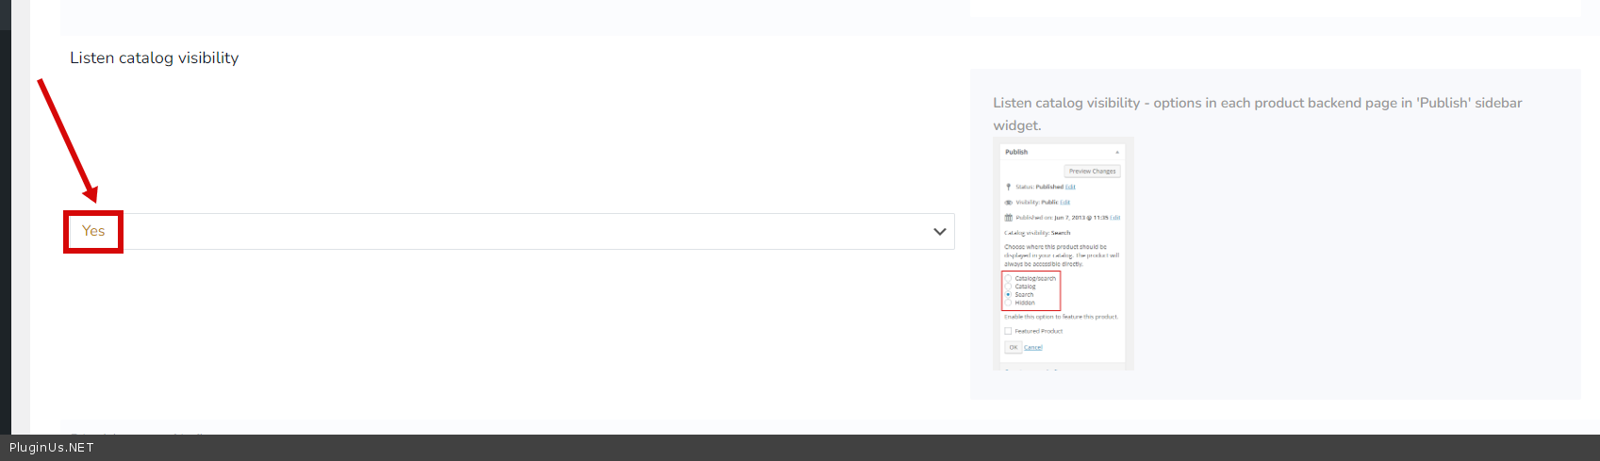The height and width of the screenshot is (461, 1600).
Task: Collapse the Publish widget using its header arrow
Action: click(x=1117, y=152)
